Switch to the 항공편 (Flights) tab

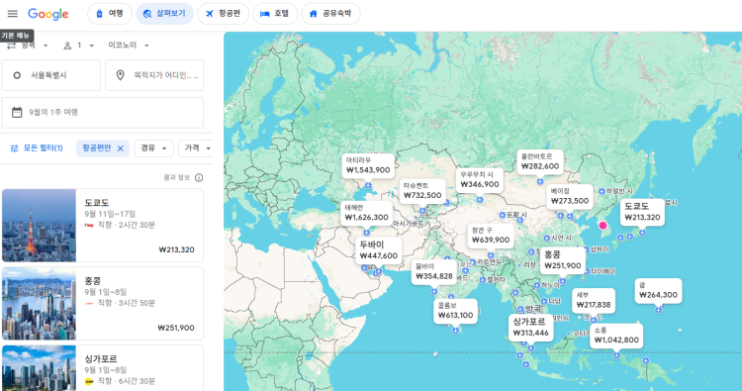click(x=223, y=14)
